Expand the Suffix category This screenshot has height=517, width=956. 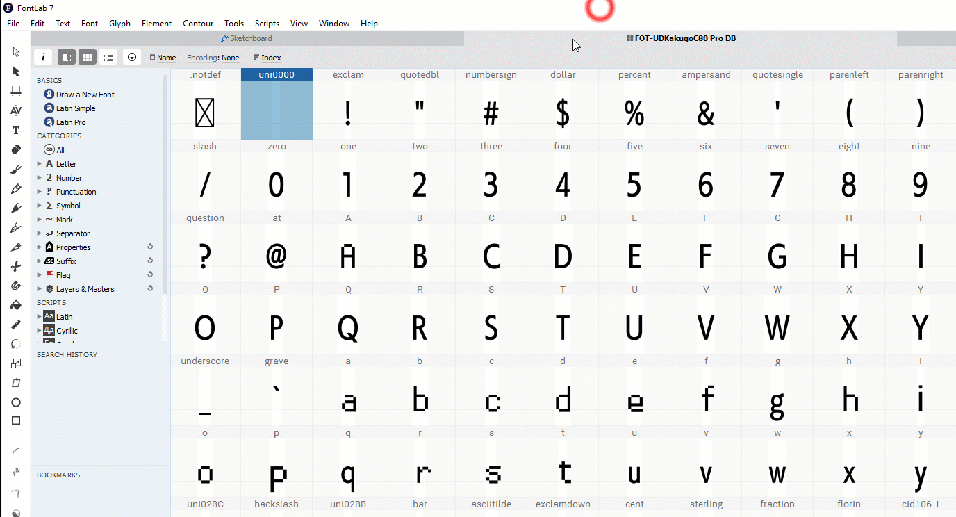point(40,261)
